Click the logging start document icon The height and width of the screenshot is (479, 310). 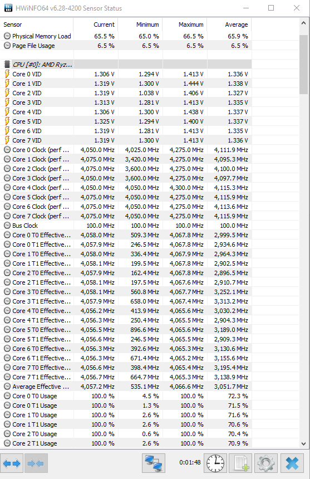coord(241,463)
